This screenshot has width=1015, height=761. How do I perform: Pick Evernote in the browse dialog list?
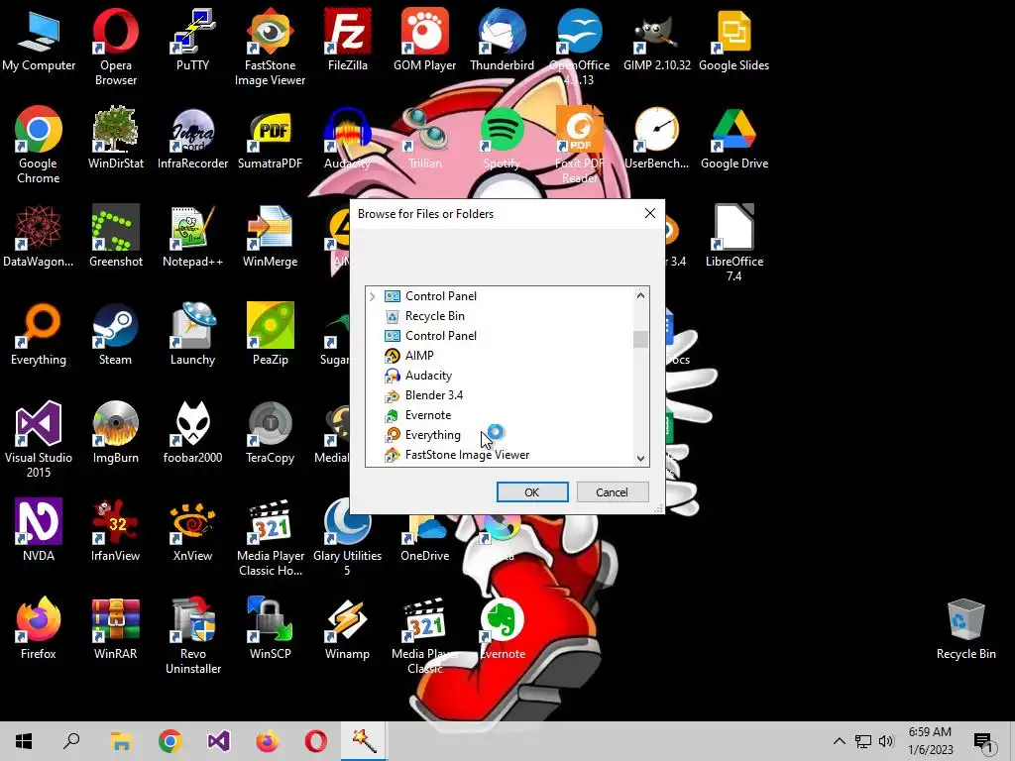click(x=428, y=415)
